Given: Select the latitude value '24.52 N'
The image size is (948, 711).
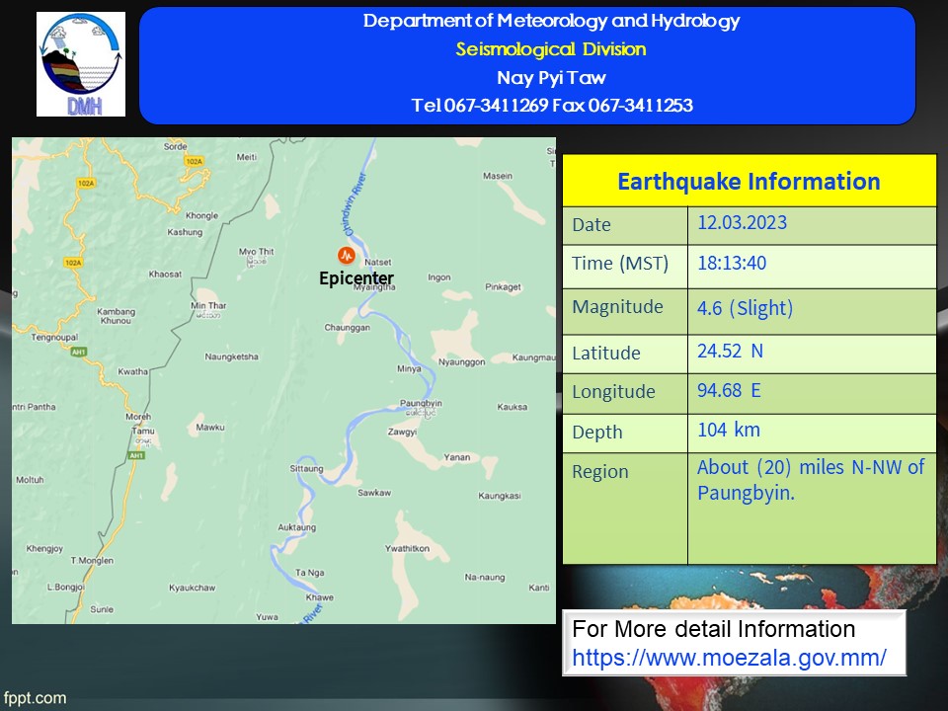Looking at the screenshot, I should [x=731, y=351].
